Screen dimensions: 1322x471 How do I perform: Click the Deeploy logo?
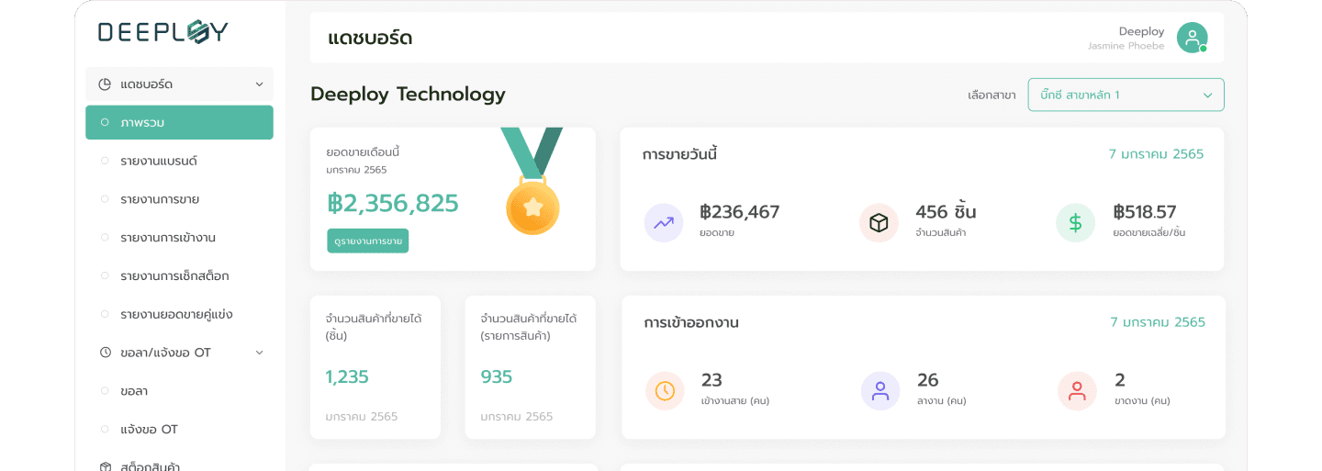pyautogui.click(x=163, y=32)
